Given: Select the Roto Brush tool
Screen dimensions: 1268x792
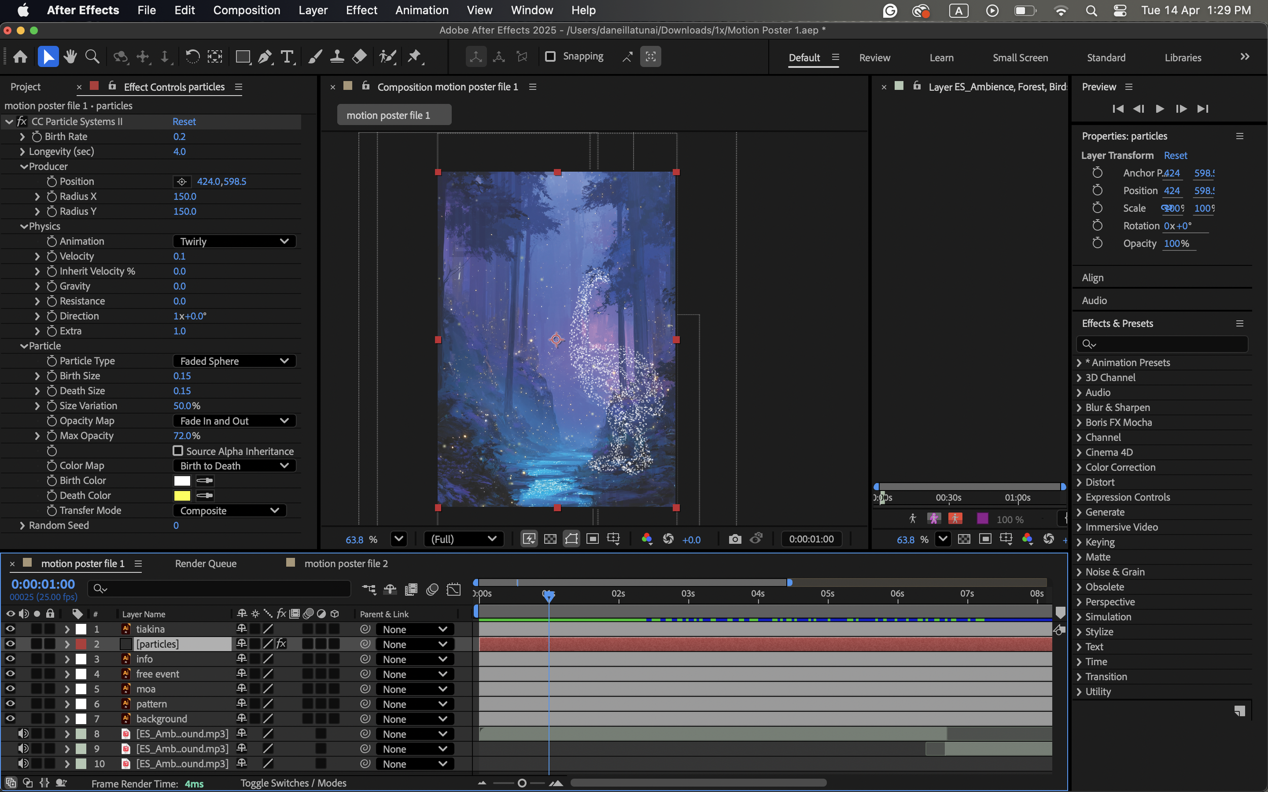Looking at the screenshot, I should tap(388, 57).
